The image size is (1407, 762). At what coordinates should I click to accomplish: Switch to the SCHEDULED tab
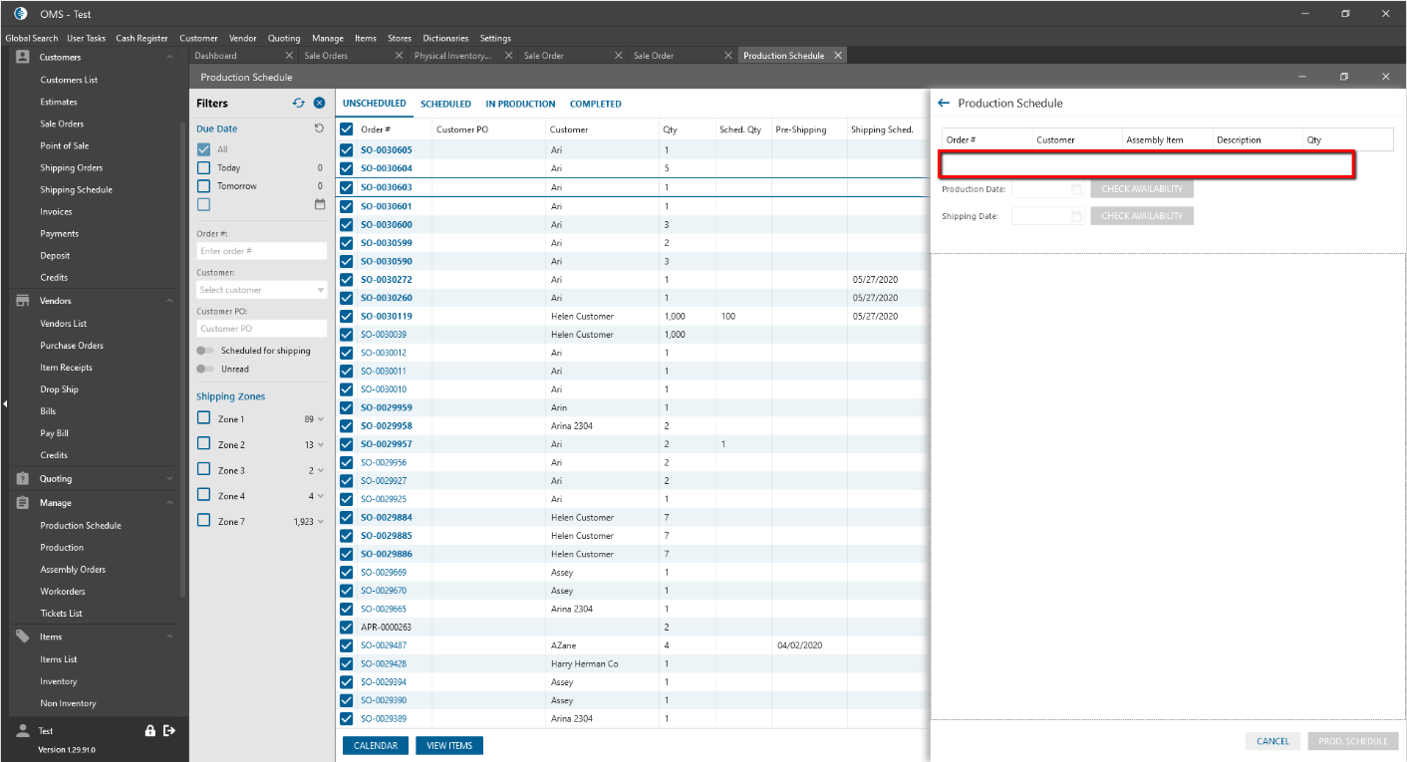click(445, 104)
